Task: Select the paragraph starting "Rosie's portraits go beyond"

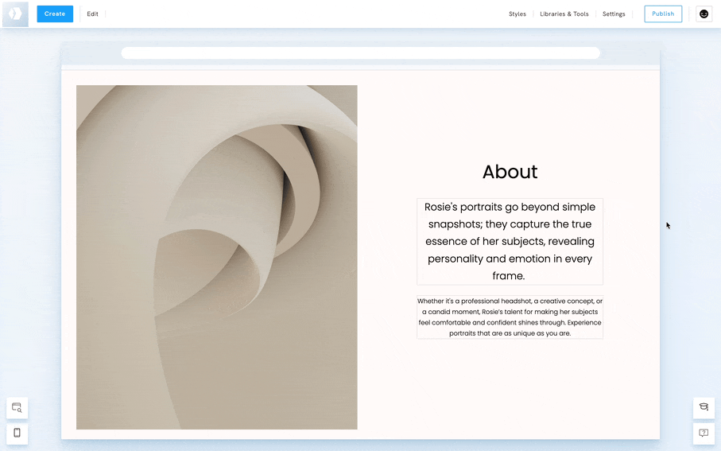Action: [x=510, y=242]
